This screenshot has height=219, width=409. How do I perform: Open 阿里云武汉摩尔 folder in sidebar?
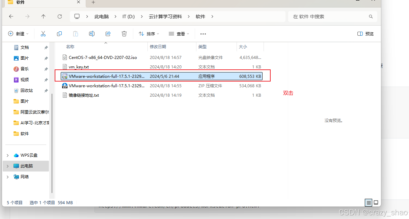point(32,112)
